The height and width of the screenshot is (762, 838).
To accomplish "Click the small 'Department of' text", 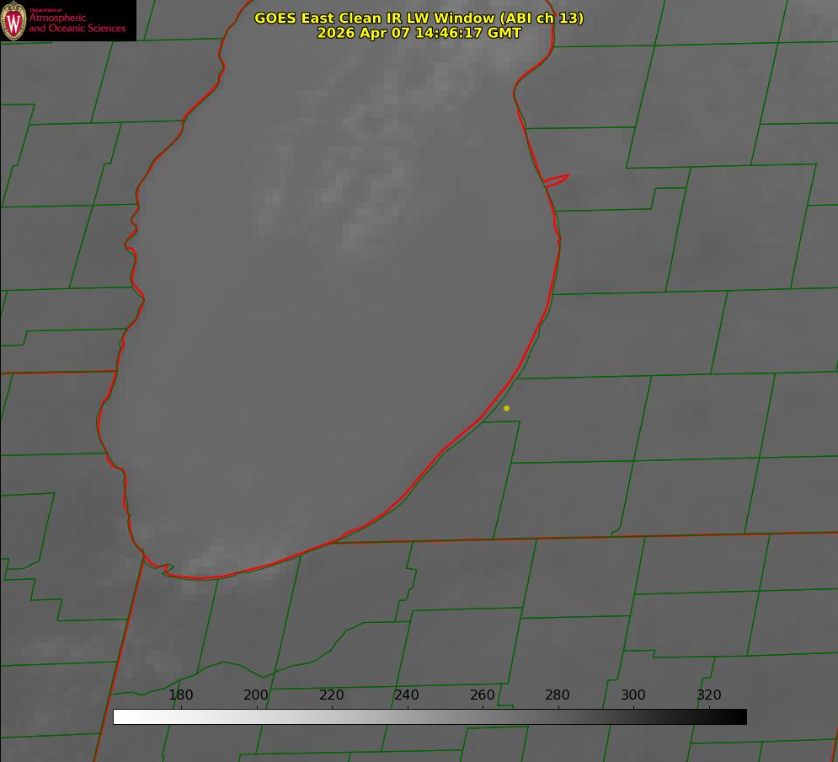I will pos(45,10).
